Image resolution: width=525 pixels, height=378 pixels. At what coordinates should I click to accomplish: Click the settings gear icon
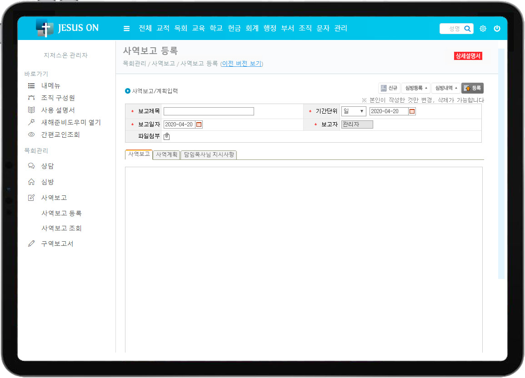pos(483,29)
